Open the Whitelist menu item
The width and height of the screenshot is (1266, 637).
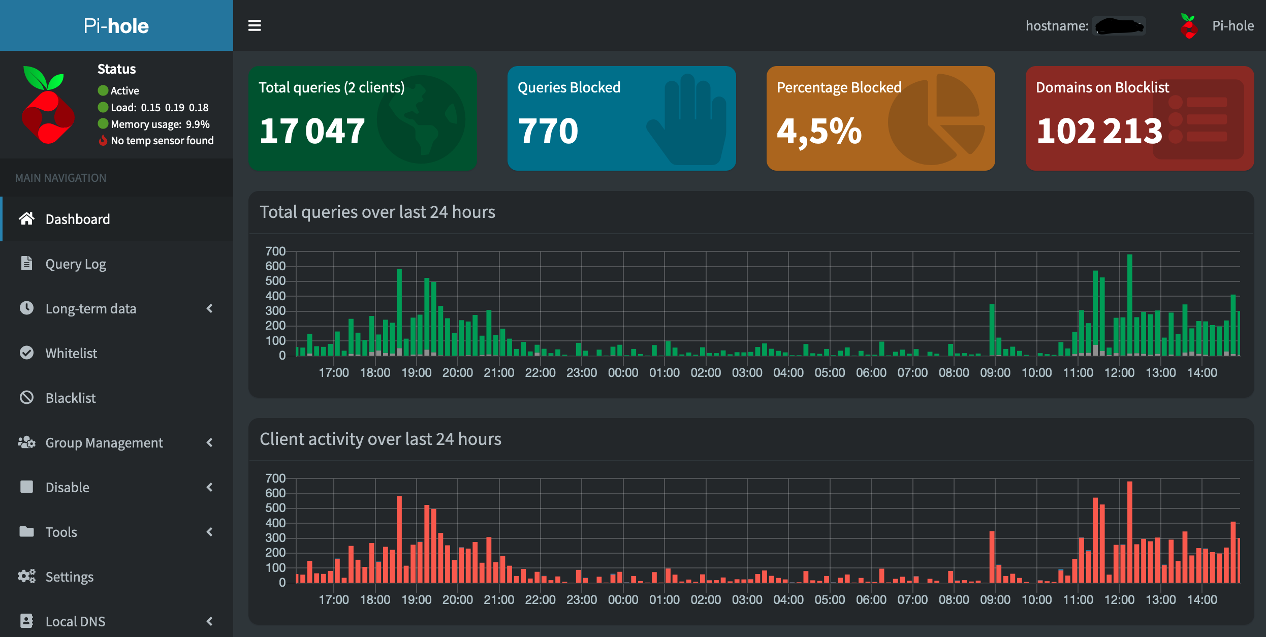pyautogui.click(x=71, y=353)
